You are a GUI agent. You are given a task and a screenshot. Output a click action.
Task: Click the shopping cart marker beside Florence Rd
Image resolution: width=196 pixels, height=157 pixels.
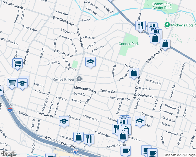pos(18,64)
